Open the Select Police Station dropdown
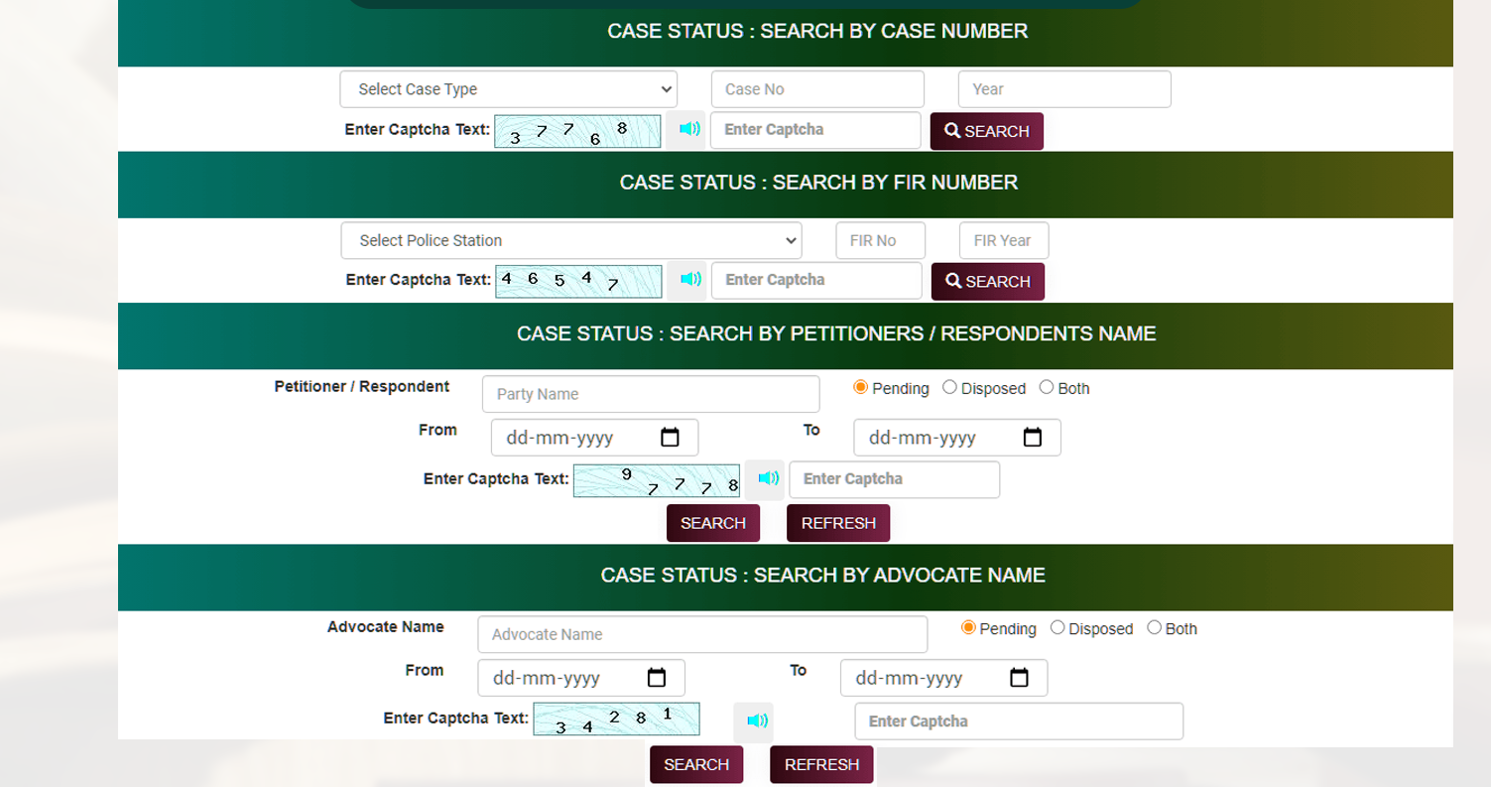This screenshot has width=1491, height=787. pyautogui.click(x=571, y=240)
